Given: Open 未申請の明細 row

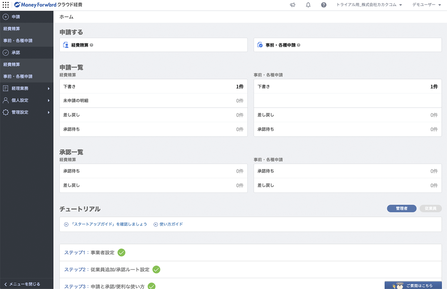Looking at the screenshot, I should [153, 101].
